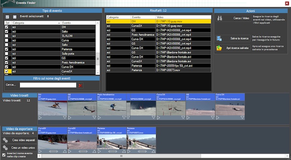Toggle Inserisci nome evento nelle clip create
The height and width of the screenshot is (160, 291).
pyautogui.click(x=4, y=155)
